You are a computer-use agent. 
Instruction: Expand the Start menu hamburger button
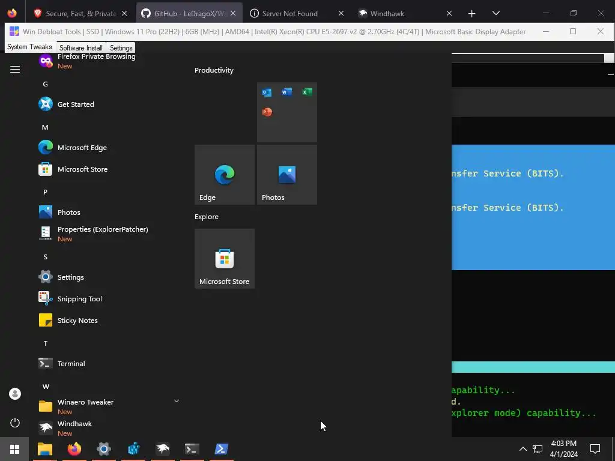pyautogui.click(x=15, y=70)
